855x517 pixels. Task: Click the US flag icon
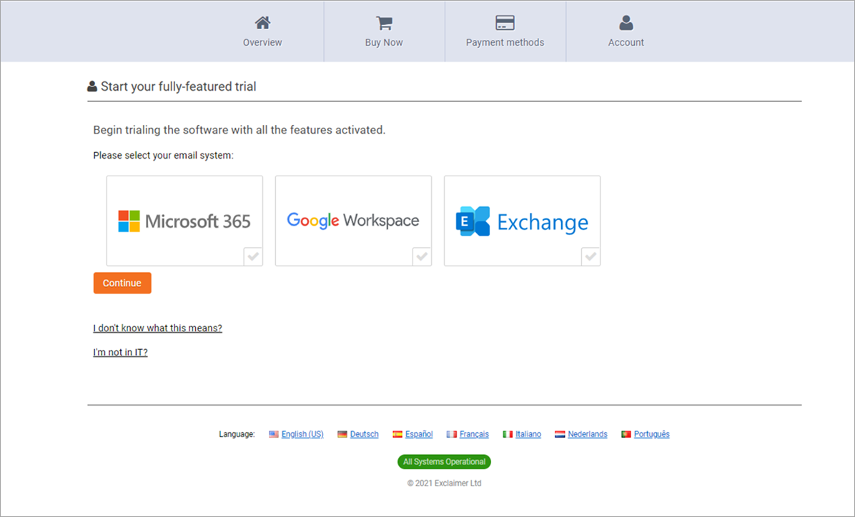(274, 434)
